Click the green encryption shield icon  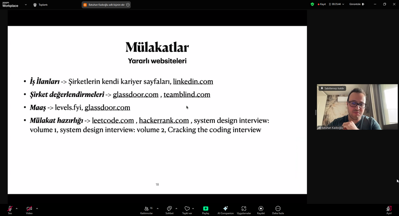pyautogui.click(x=312, y=4)
